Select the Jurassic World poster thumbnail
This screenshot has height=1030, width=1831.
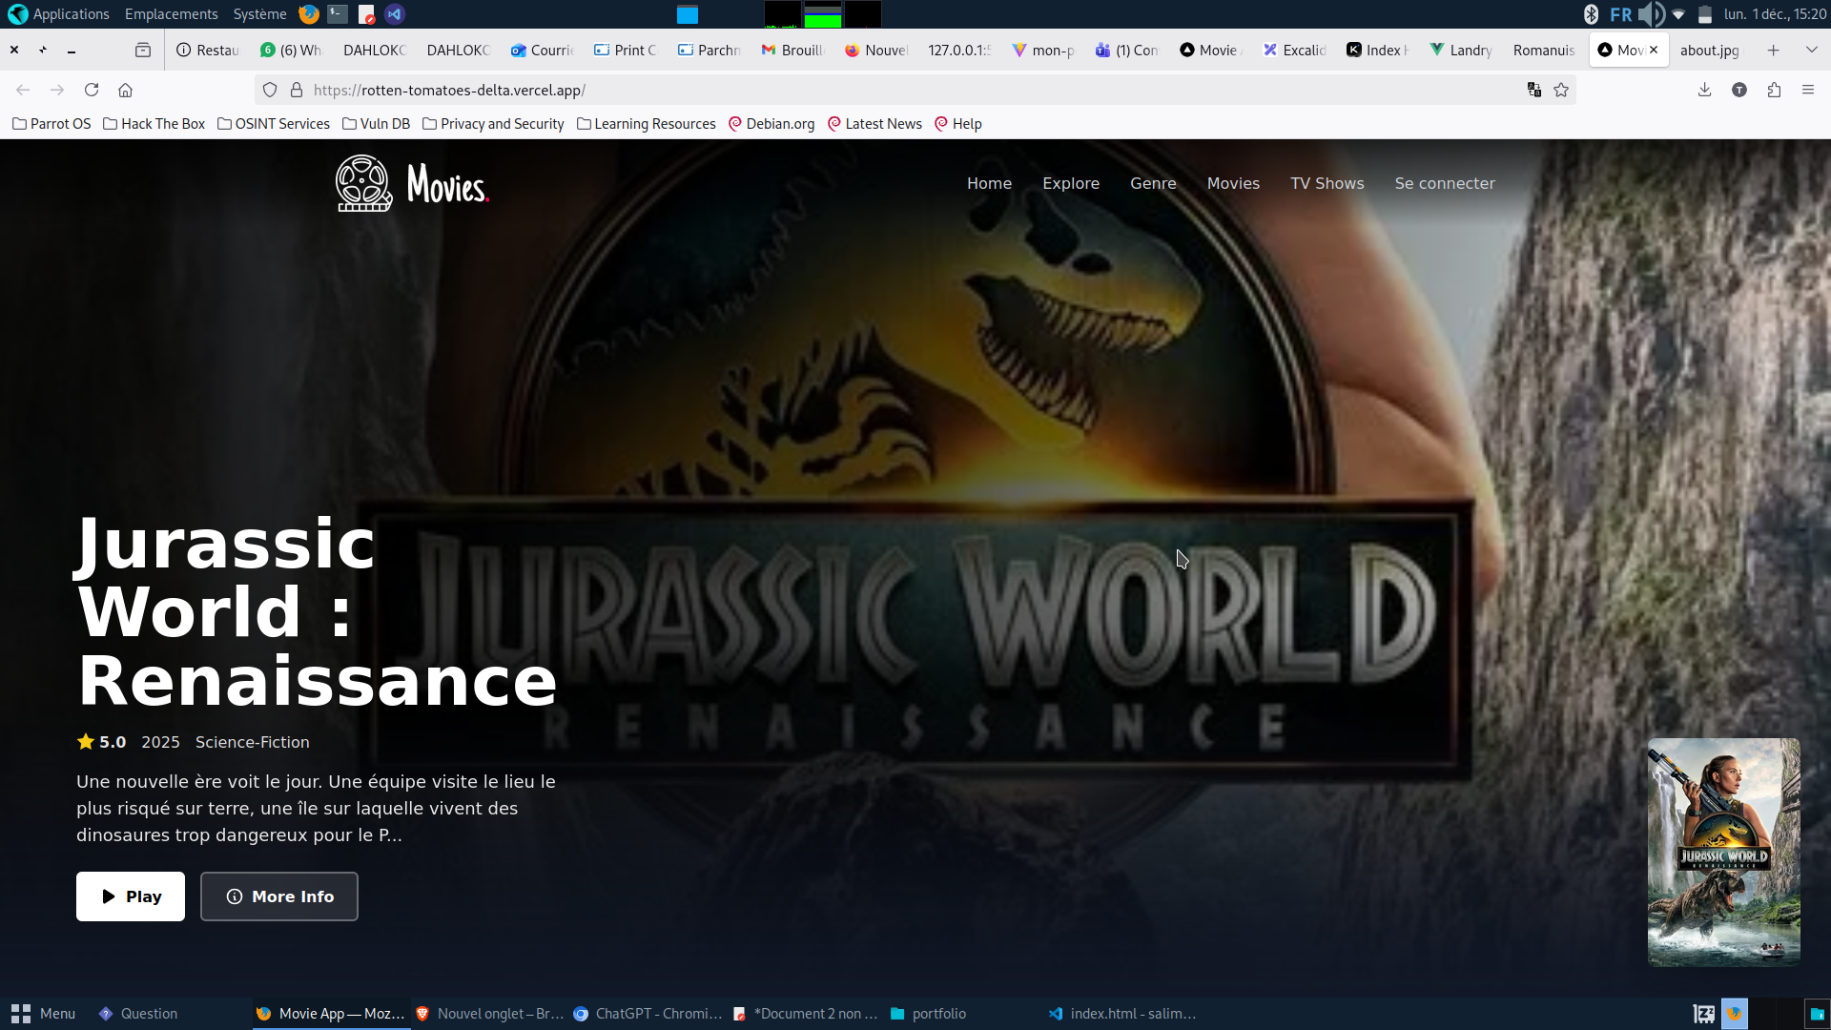coord(1723,852)
